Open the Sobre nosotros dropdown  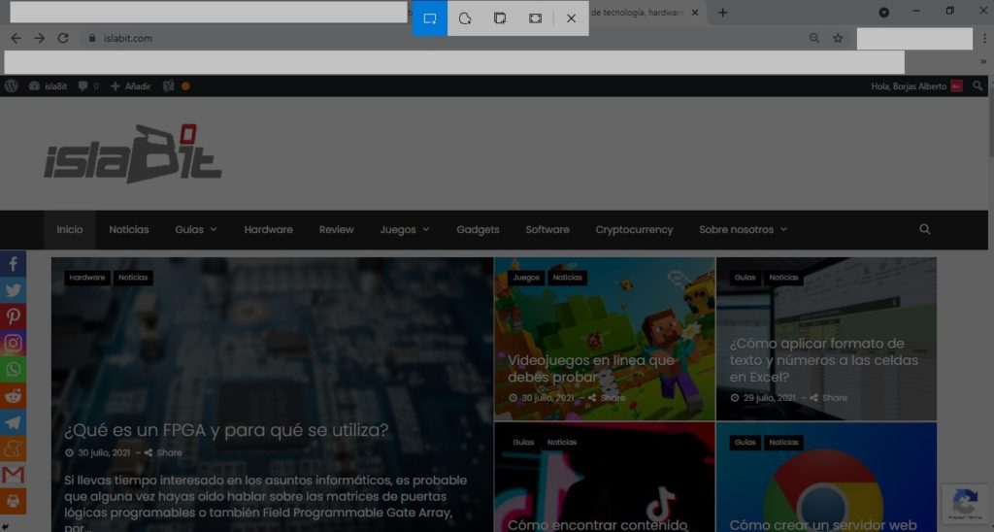tap(743, 230)
